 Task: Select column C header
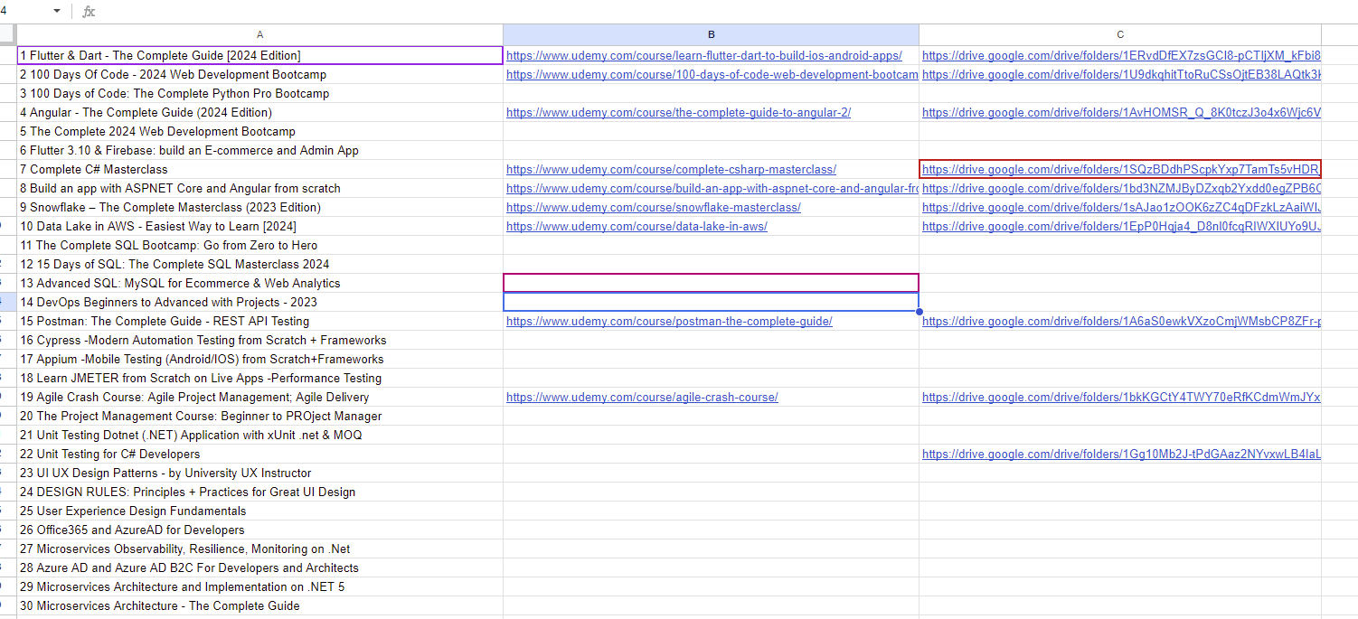coord(1120,34)
